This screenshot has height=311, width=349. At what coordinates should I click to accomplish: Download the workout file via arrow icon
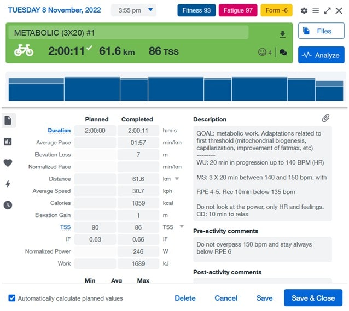tap(282, 34)
